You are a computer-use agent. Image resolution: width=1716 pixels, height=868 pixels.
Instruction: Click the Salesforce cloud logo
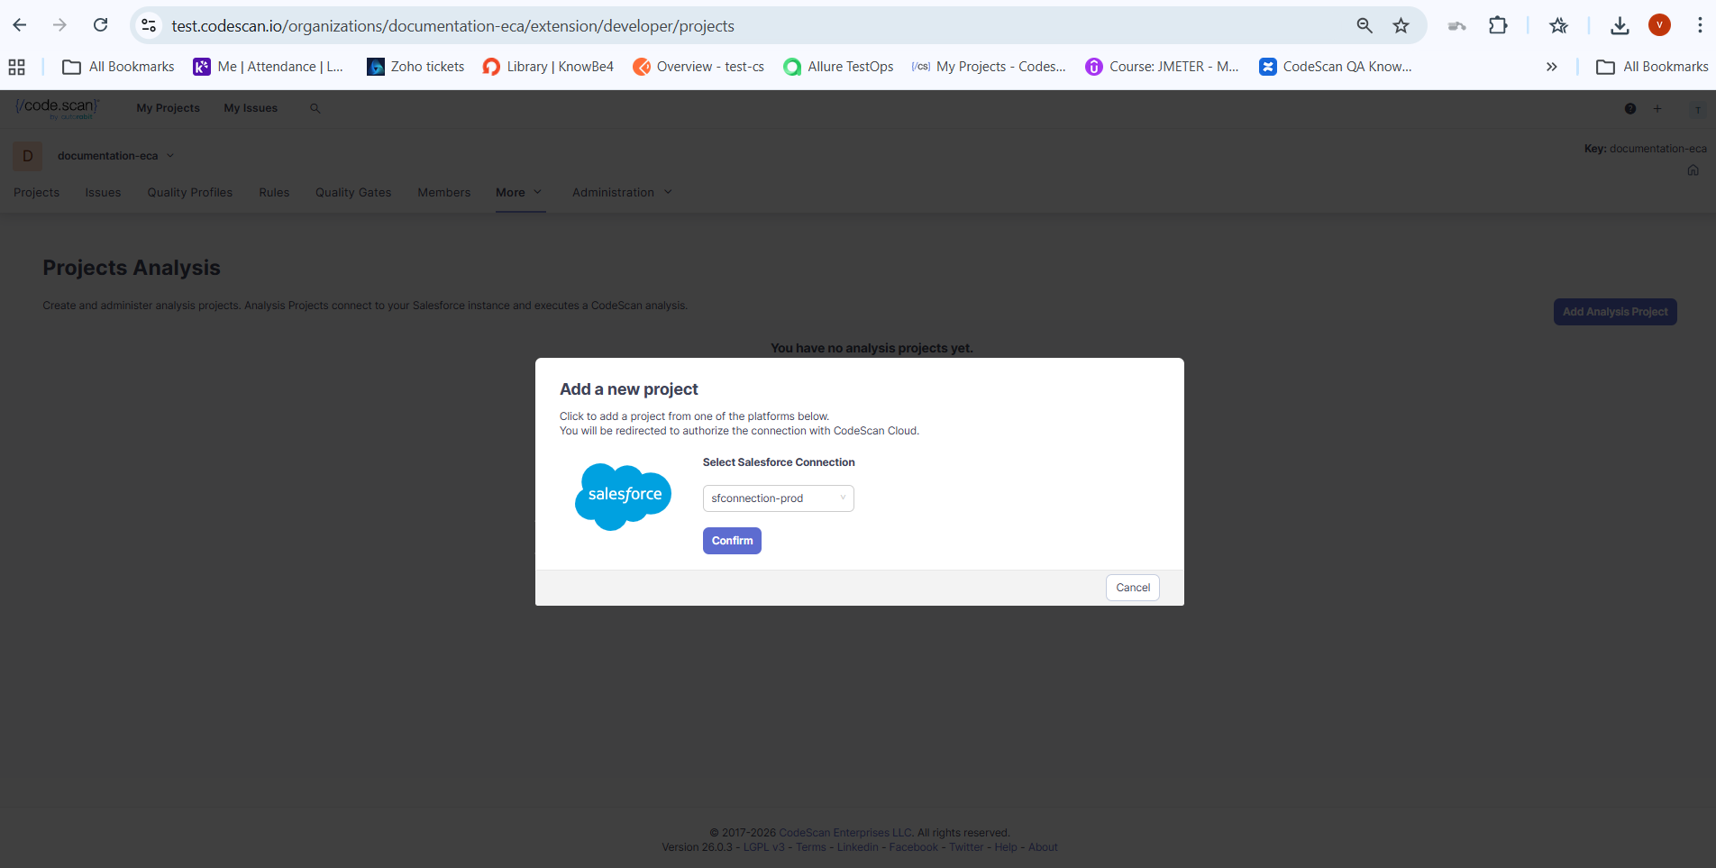pos(623,496)
